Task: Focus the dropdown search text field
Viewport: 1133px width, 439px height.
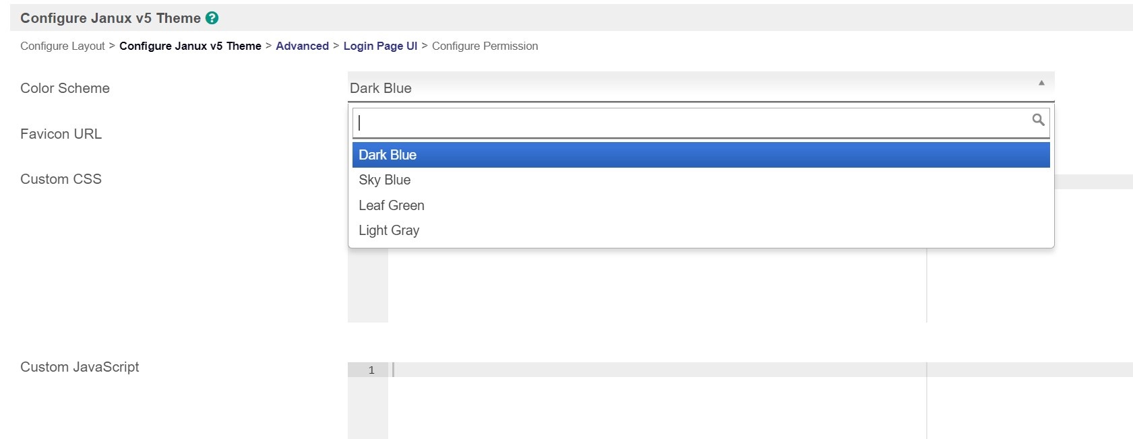Action: click(691, 123)
